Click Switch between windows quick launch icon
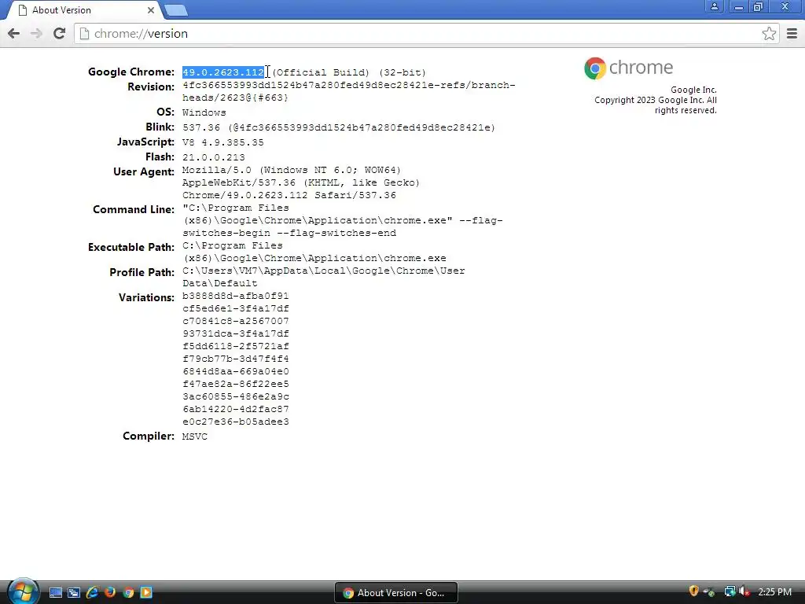Screen dimensions: 805x604 (x=74, y=593)
